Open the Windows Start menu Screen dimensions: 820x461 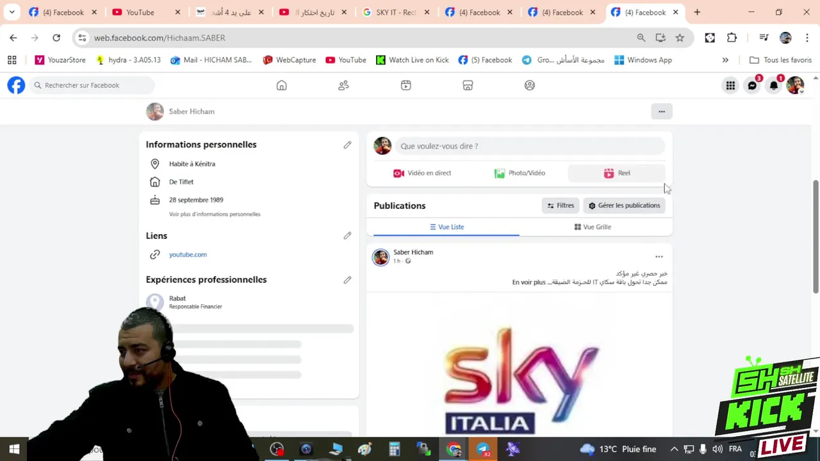14,449
